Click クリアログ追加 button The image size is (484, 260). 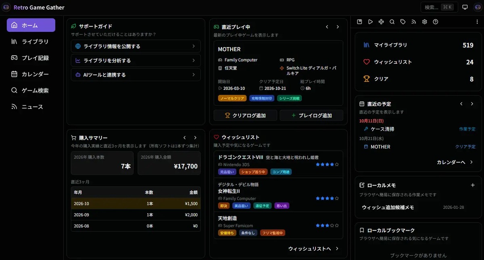tap(245, 115)
